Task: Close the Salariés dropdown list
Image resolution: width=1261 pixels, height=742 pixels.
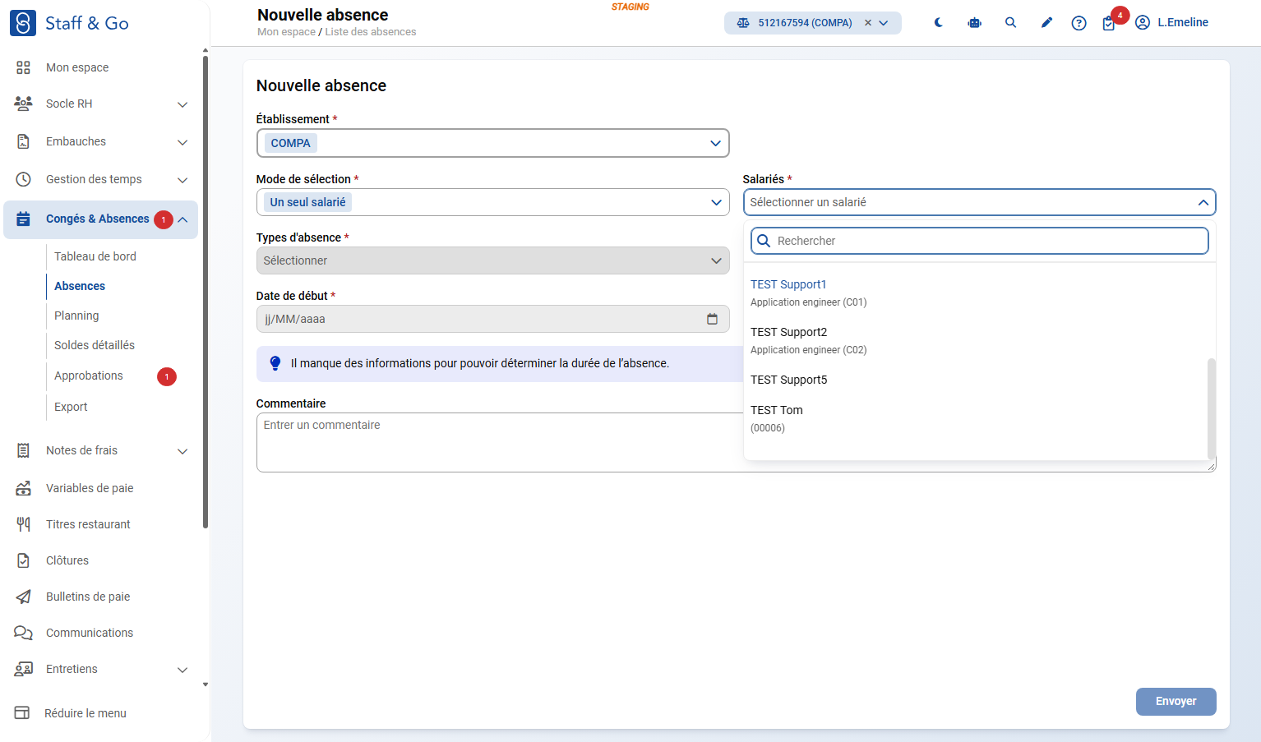Action: [x=1203, y=202]
